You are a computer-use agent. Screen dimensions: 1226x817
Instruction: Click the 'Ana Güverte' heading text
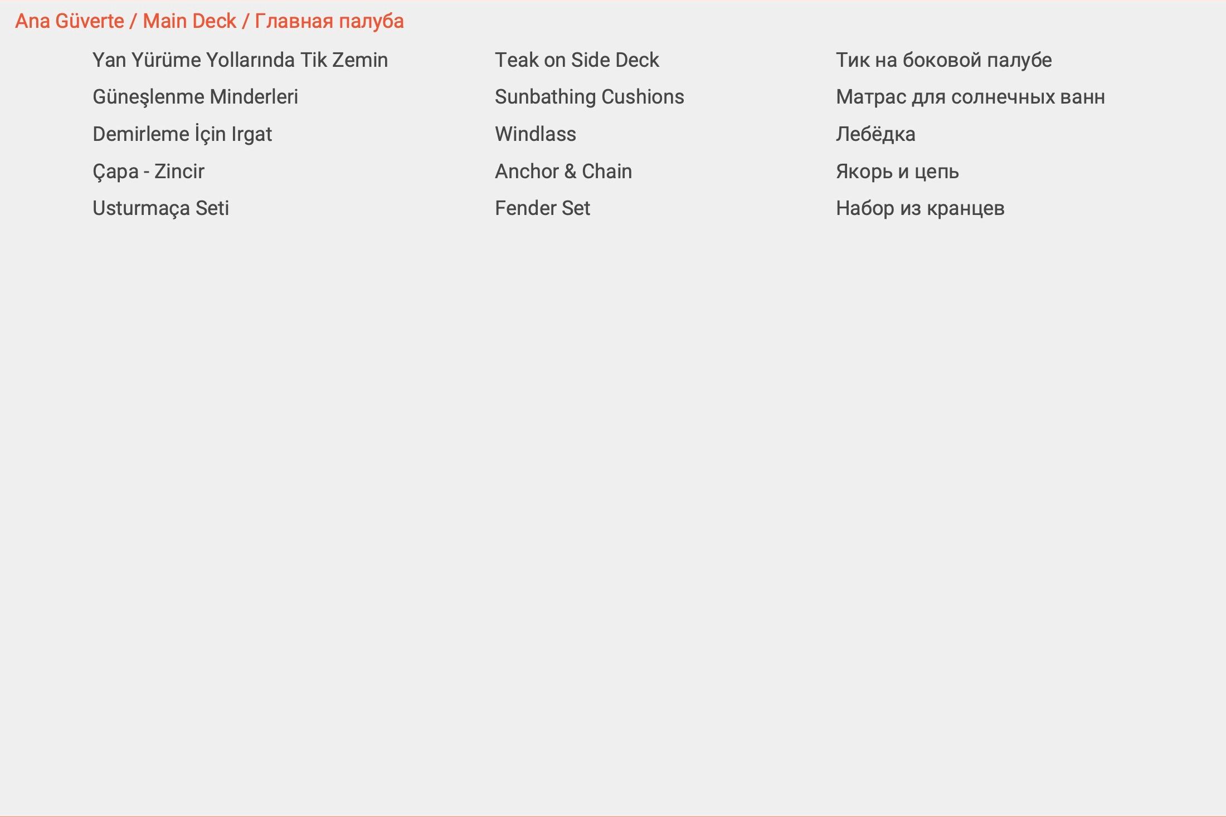70,21
